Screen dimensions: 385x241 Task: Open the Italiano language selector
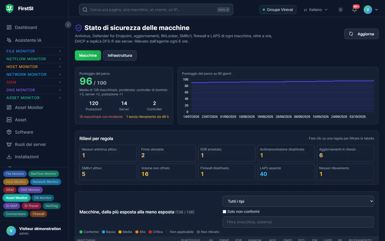coord(315,10)
